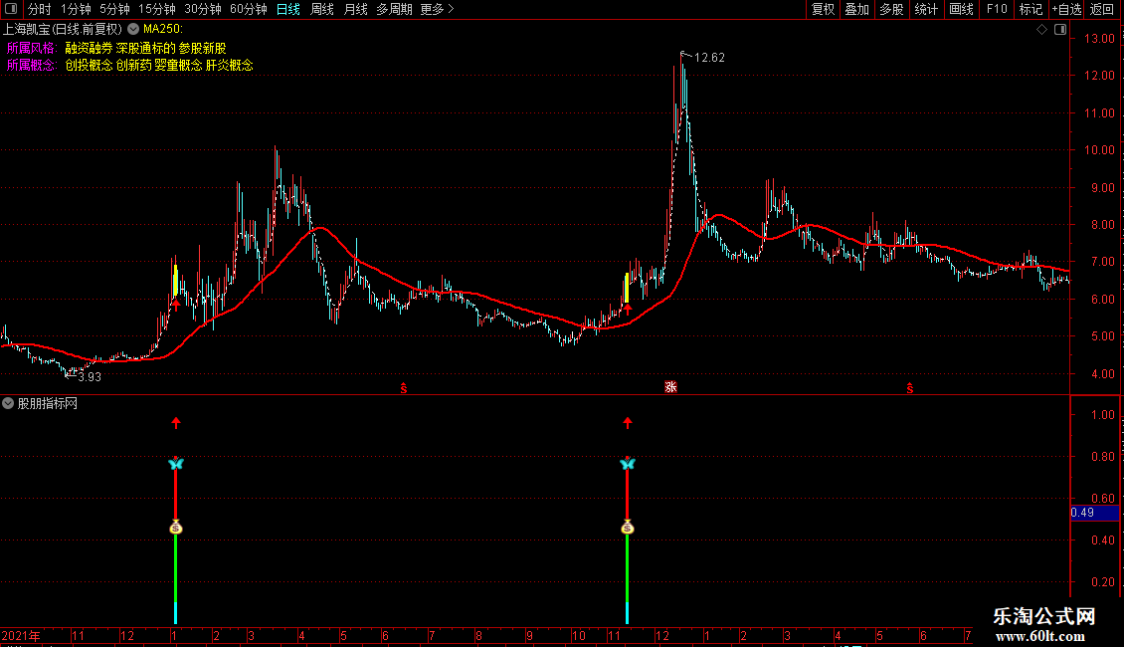Image resolution: width=1124 pixels, height=647 pixels.
Task: Click the diamond icon at chart top-right
Action: (x=1041, y=30)
